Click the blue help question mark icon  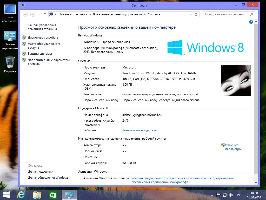[x=251, y=22]
